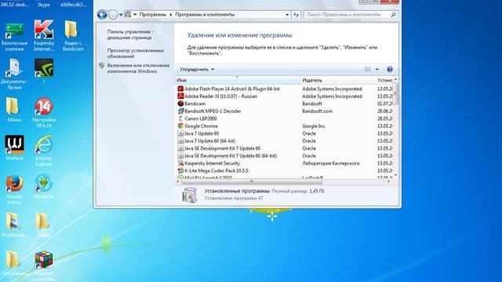Open Просмотр установленных обновлений link
502x282 pixels.
click(136, 53)
